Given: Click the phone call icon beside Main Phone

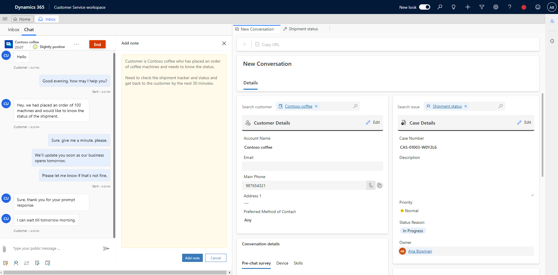Looking at the screenshot, I should click(x=371, y=185).
